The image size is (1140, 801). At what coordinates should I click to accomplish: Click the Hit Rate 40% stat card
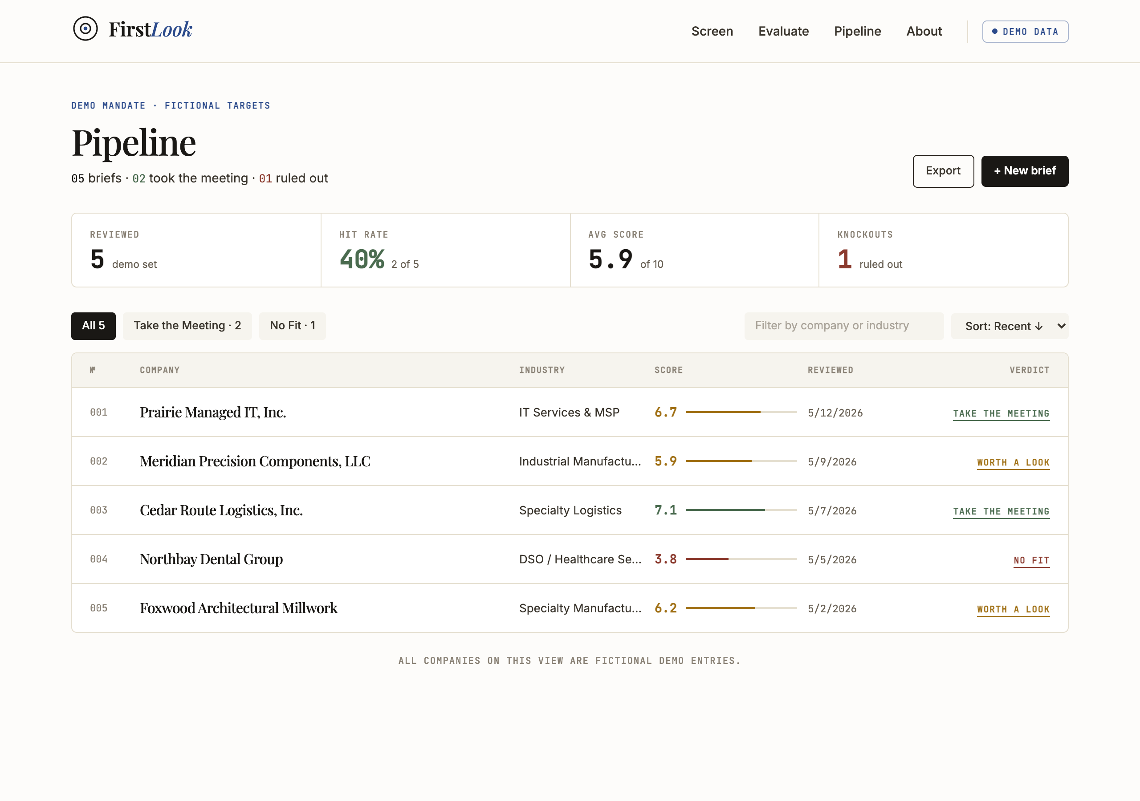click(445, 250)
